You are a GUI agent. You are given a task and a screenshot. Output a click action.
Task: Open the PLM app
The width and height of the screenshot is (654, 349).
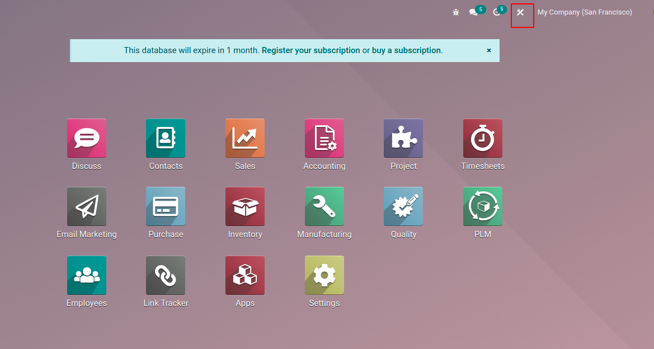pos(483,206)
